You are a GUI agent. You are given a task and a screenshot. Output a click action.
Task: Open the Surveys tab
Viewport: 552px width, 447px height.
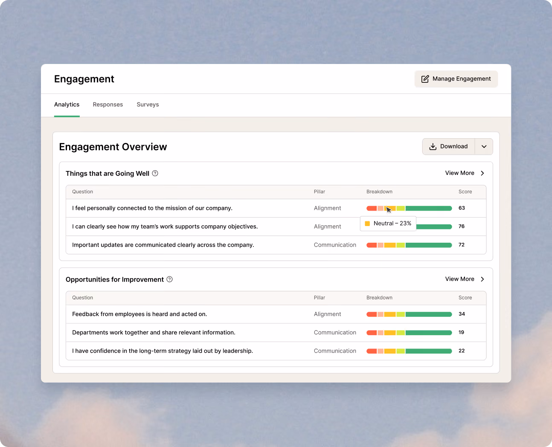point(148,104)
